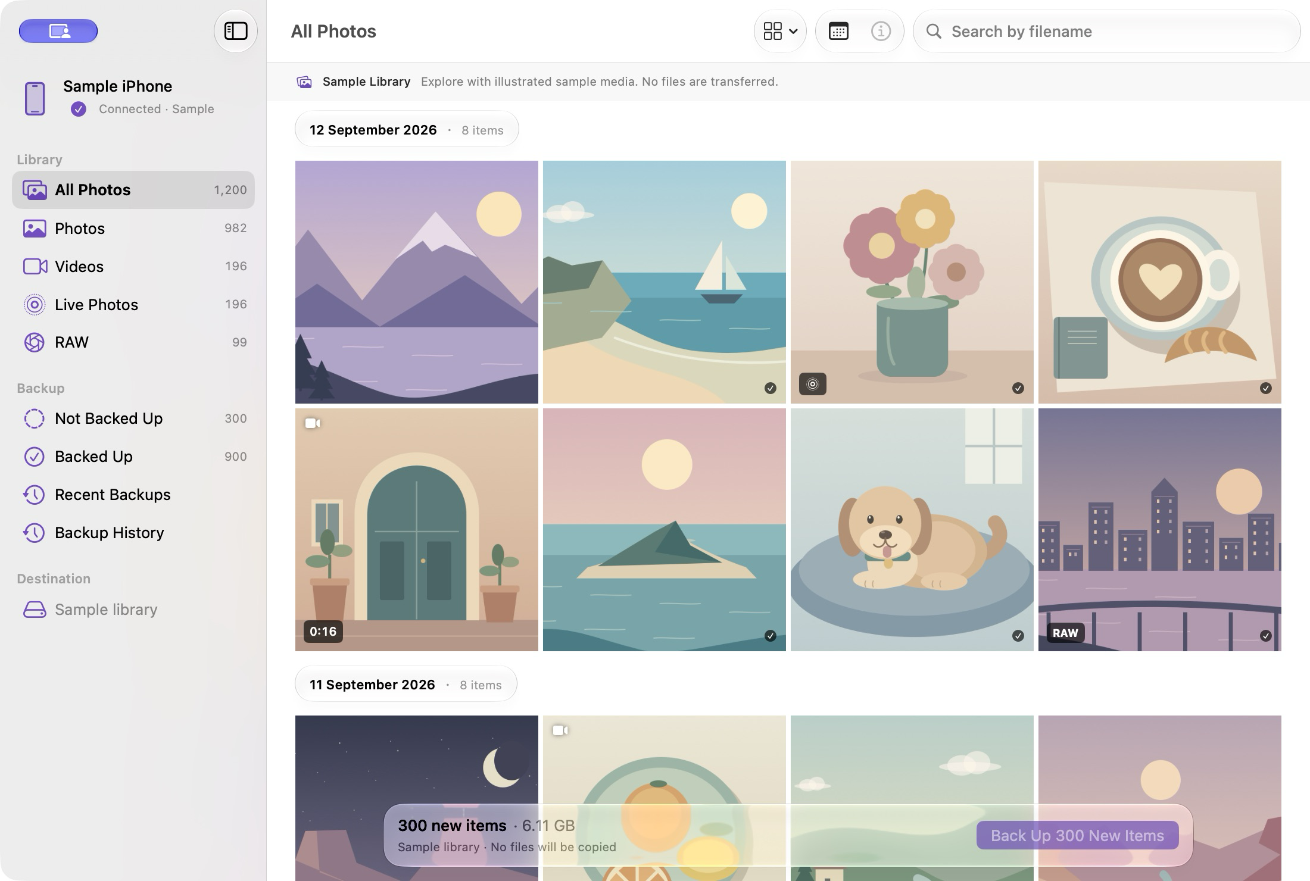Toggle the calendar date grouping icon

tap(838, 31)
